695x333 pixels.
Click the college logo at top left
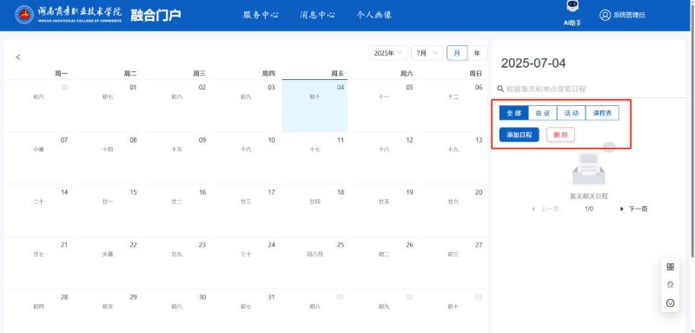(24, 15)
